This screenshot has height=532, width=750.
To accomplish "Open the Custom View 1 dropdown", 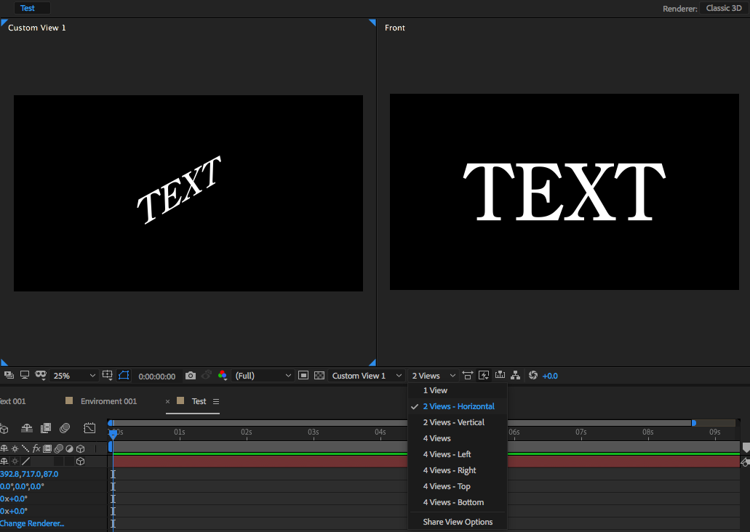I will 367,376.
